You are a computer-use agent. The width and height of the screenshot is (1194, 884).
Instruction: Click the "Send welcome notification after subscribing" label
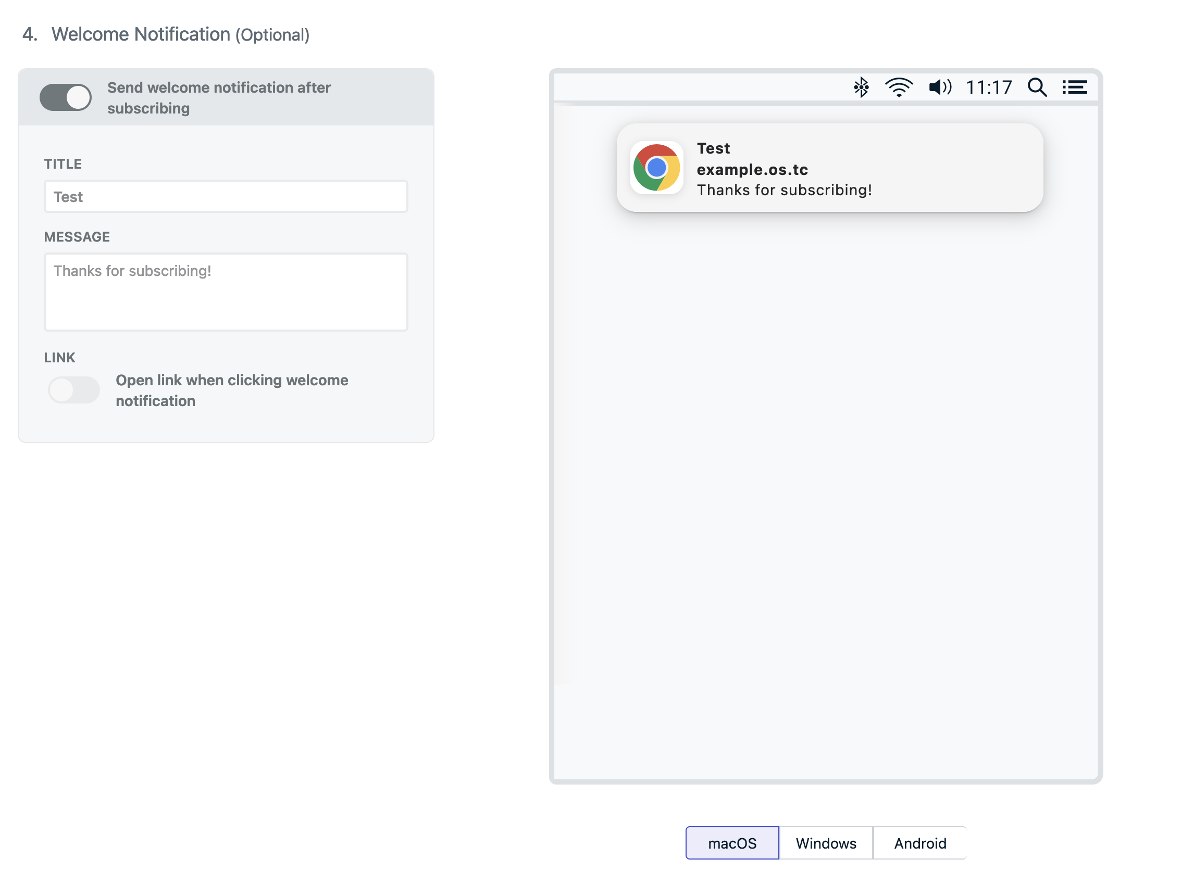[x=219, y=98]
